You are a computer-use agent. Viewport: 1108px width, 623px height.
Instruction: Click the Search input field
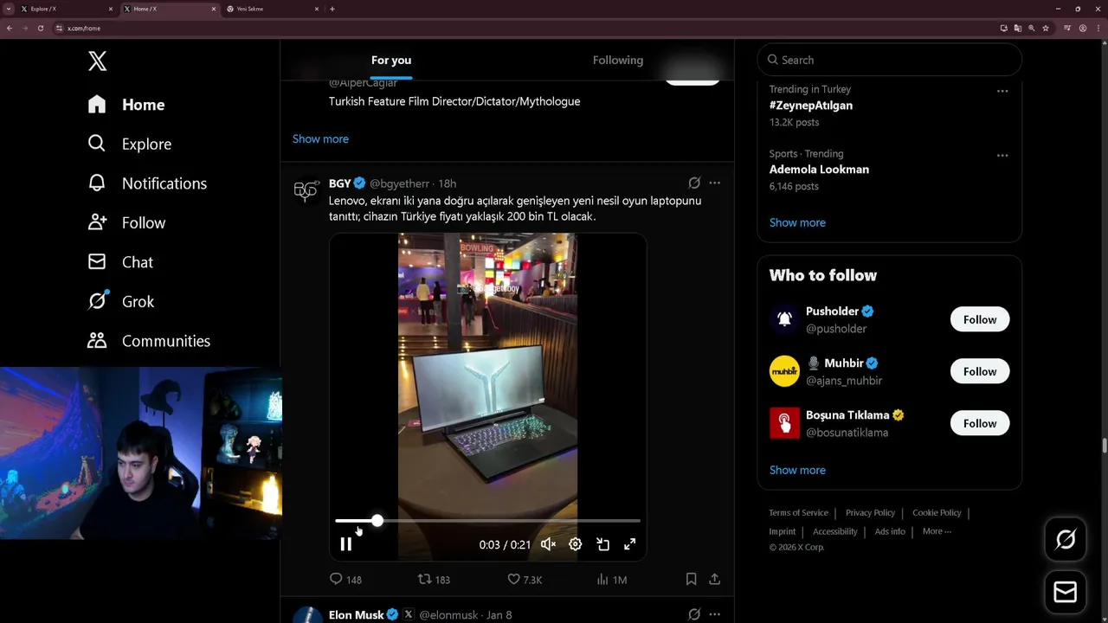point(890,60)
